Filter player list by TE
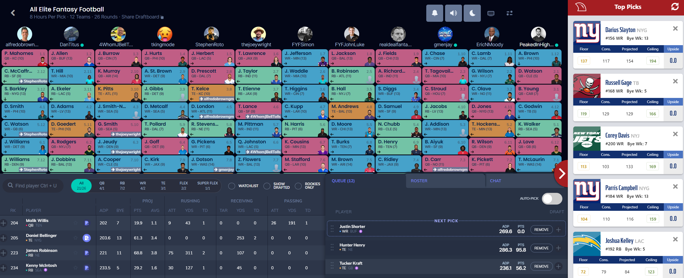Image resolution: width=684 pixels, height=278 pixels. pyautogui.click(x=163, y=186)
